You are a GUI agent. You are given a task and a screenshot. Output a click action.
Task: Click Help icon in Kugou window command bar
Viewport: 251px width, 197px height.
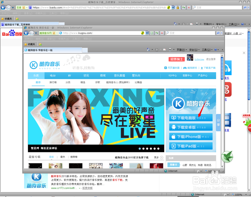216,50
